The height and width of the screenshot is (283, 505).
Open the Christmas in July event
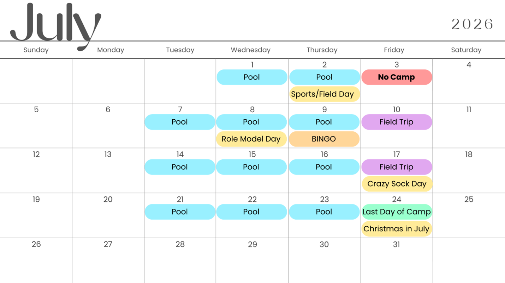click(x=397, y=229)
